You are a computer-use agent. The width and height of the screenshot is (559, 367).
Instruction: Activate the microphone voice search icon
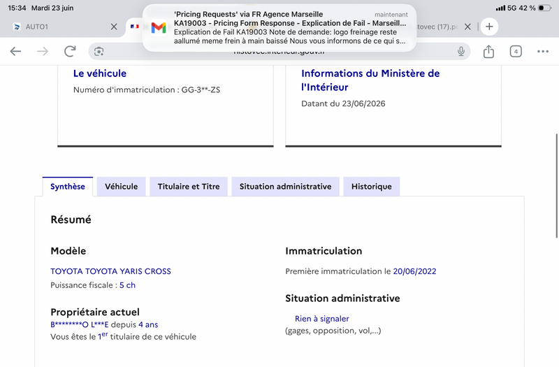(461, 51)
